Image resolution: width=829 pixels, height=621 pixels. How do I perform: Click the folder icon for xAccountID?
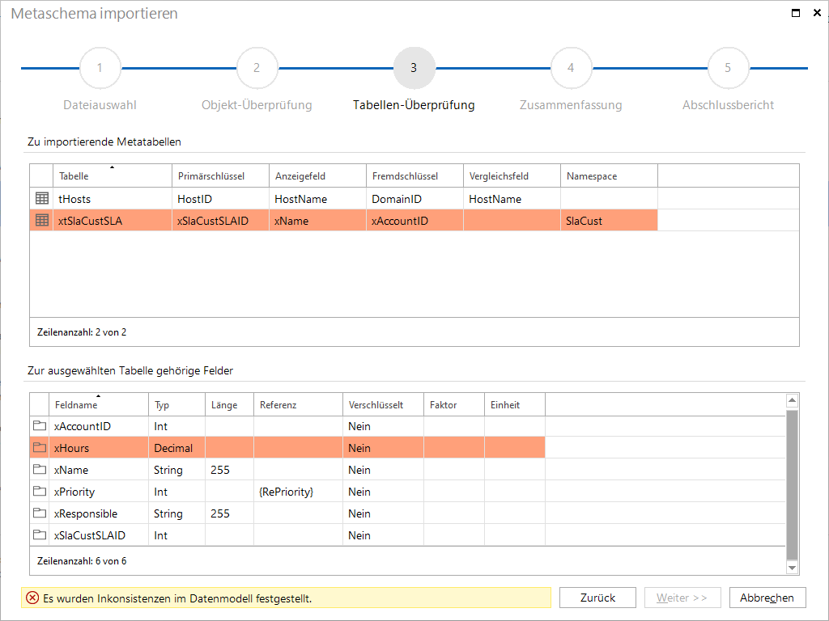click(40, 425)
